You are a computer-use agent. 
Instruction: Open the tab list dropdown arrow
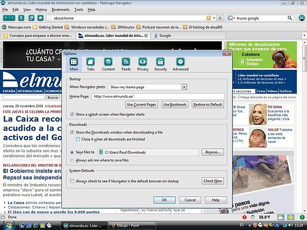(x=304, y=35)
